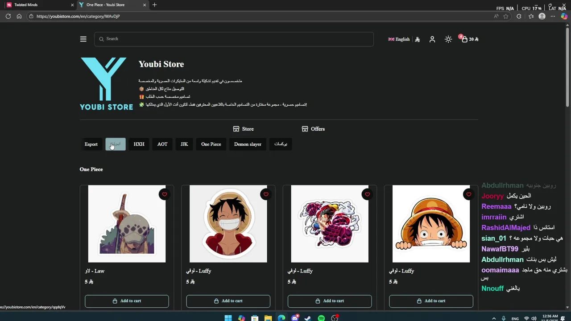Open the peeking straw hat Luffy image
Viewport: 571px width, 321px height.
431,224
